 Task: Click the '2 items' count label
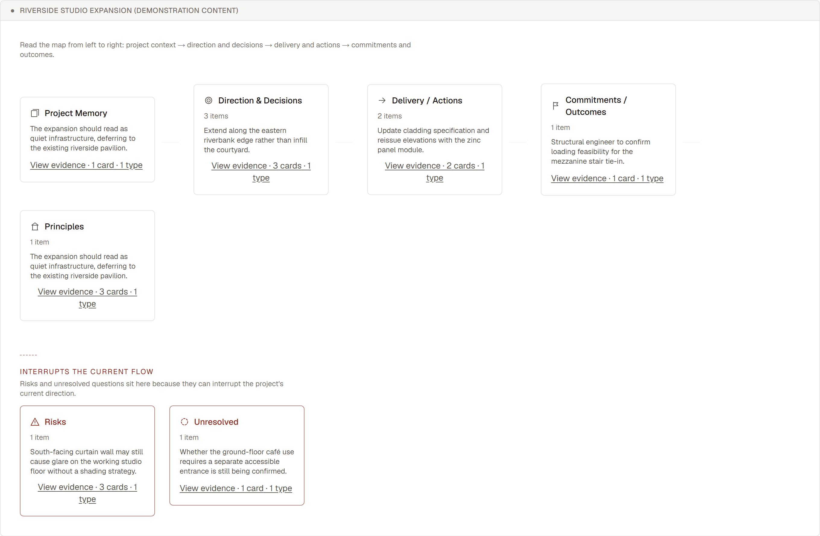tap(389, 116)
